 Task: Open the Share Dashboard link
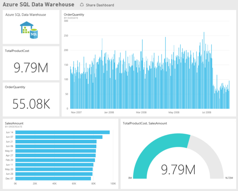pos(100,5)
